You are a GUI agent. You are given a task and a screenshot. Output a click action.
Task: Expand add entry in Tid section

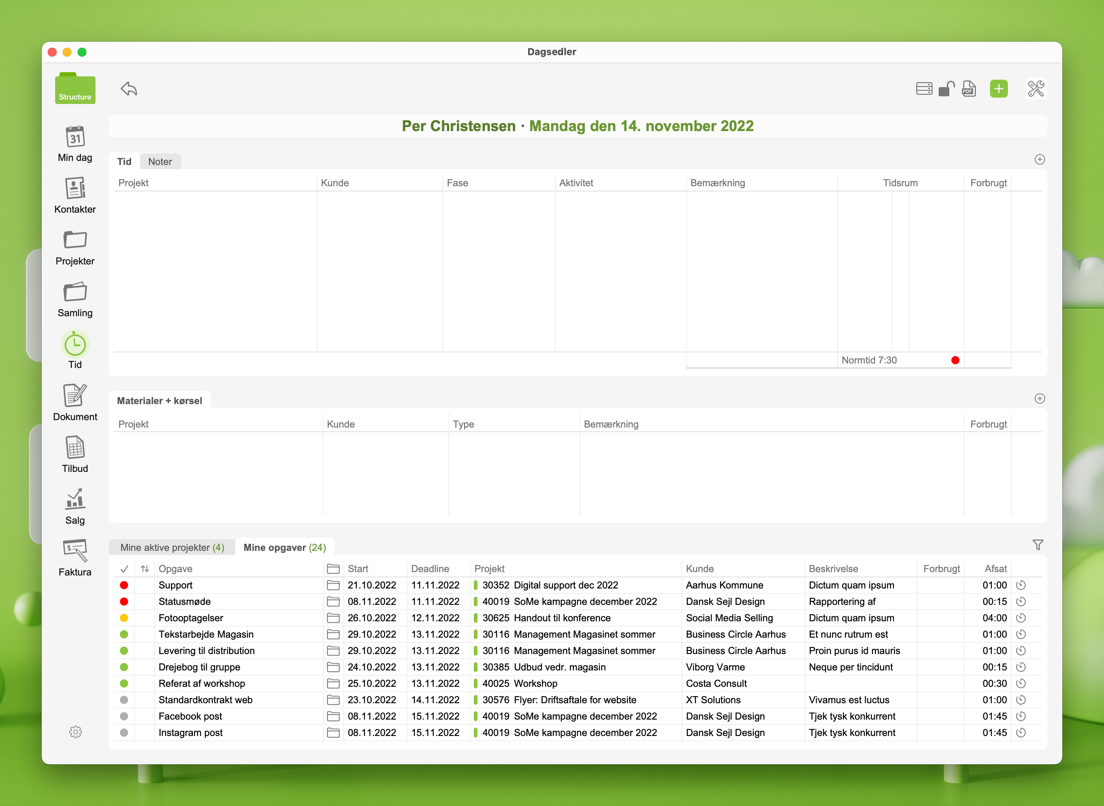click(x=1040, y=159)
